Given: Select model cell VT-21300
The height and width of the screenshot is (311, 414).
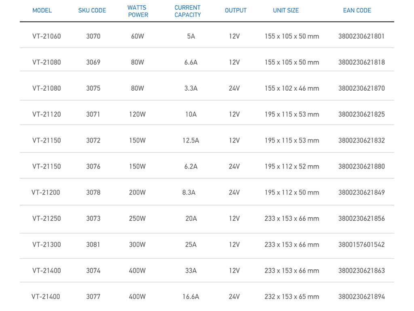Looking at the screenshot, I should pos(47,244).
